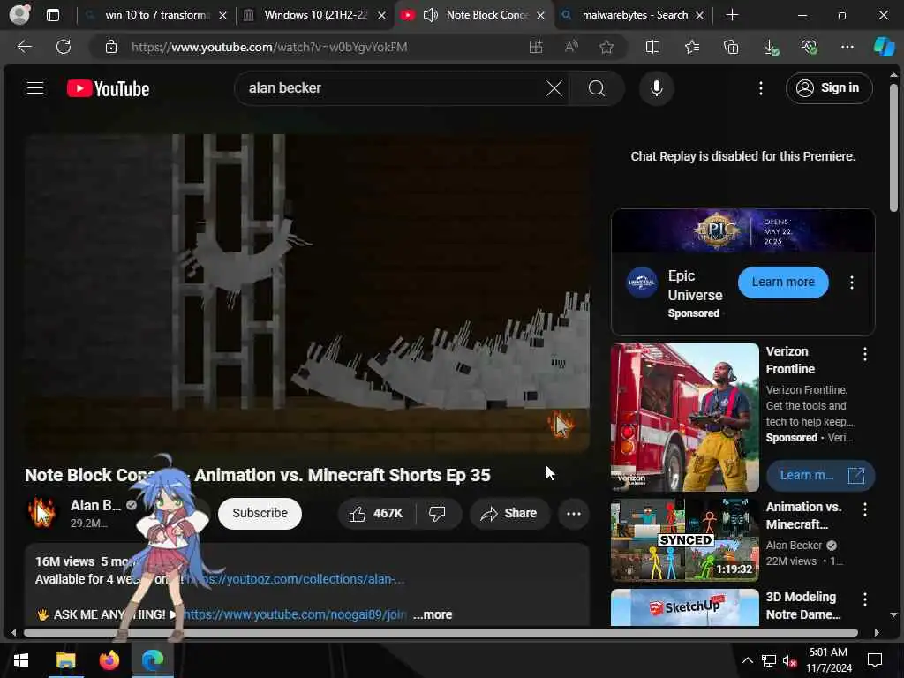Close the Note Block Concert tab
This screenshot has height=678, width=904.
(x=540, y=16)
